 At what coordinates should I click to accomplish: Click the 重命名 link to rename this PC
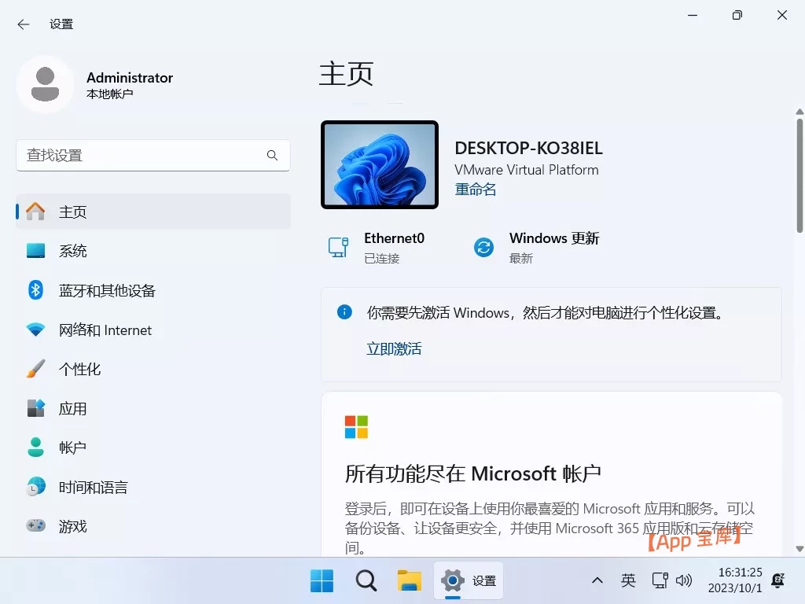coord(475,189)
